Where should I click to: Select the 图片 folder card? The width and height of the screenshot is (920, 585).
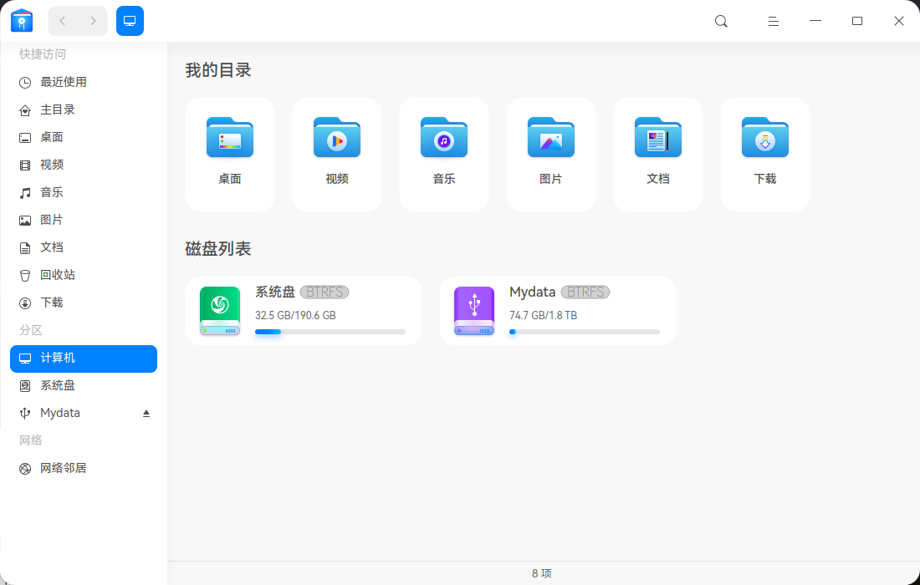(x=551, y=154)
